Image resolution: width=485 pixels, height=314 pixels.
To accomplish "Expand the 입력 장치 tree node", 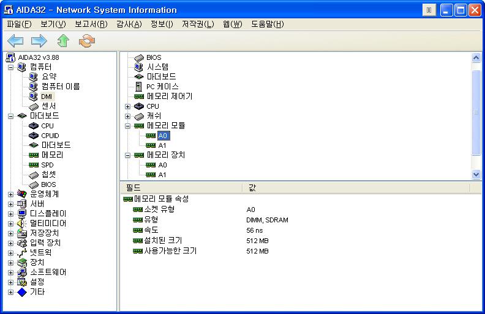I will pyautogui.click(x=11, y=243).
